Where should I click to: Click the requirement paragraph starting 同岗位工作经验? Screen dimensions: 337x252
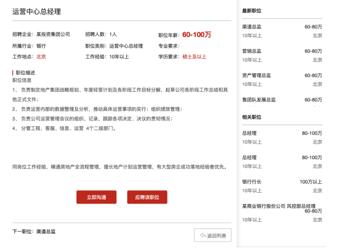point(120,167)
